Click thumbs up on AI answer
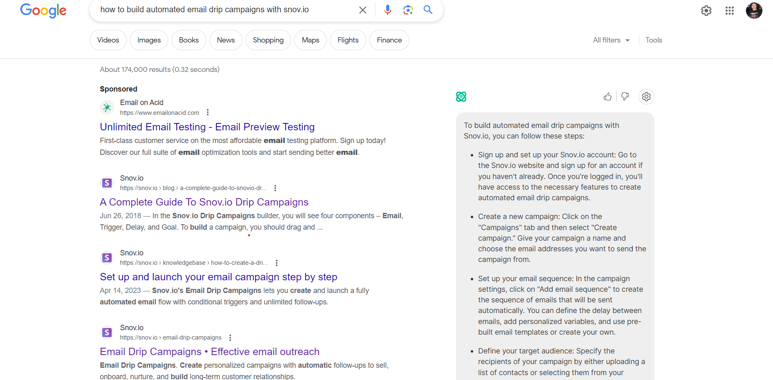 click(607, 97)
